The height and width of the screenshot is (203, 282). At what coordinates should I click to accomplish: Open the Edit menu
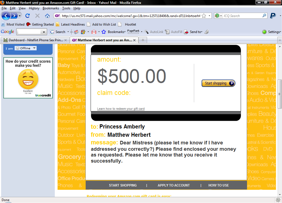[13, 8]
